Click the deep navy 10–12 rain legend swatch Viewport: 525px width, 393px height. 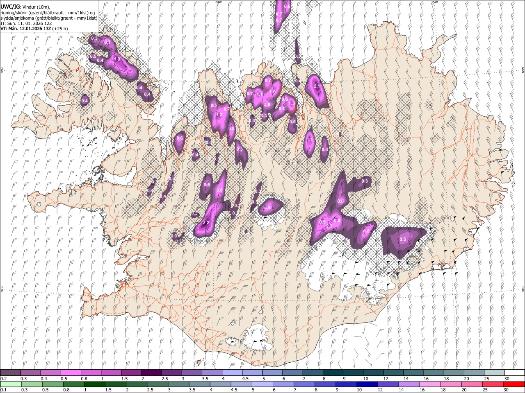pyautogui.click(x=367, y=384)
